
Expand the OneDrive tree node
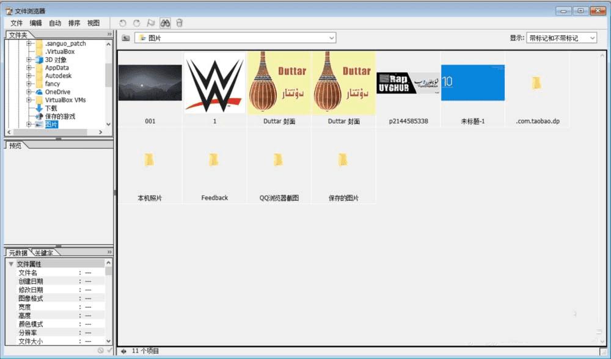[29, 92]
